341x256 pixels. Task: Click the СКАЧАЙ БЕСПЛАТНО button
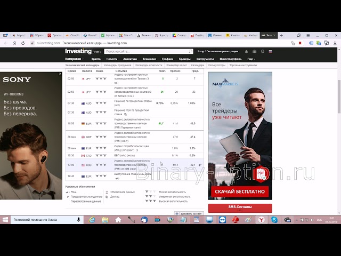(x=240, y=191)
